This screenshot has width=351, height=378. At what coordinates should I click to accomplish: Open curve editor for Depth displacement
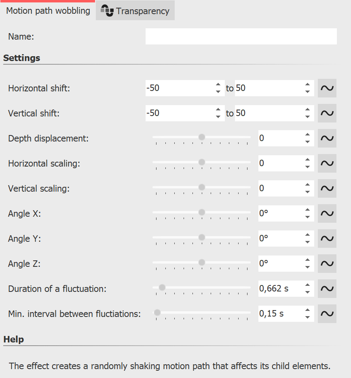tap(327, 138)
